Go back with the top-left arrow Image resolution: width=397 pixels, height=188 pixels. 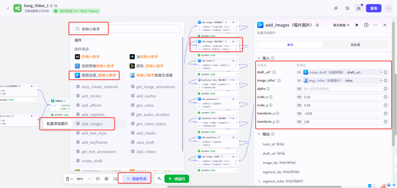[x=8, y=8]
